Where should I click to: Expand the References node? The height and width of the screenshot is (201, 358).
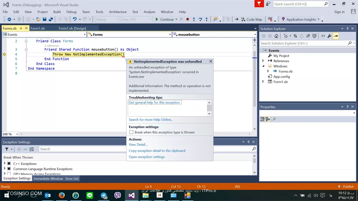click(x=263, y=61)
